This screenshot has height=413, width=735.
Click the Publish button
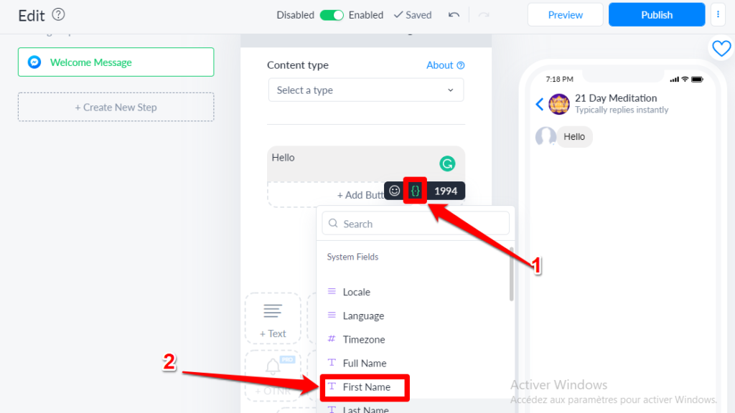657,14
